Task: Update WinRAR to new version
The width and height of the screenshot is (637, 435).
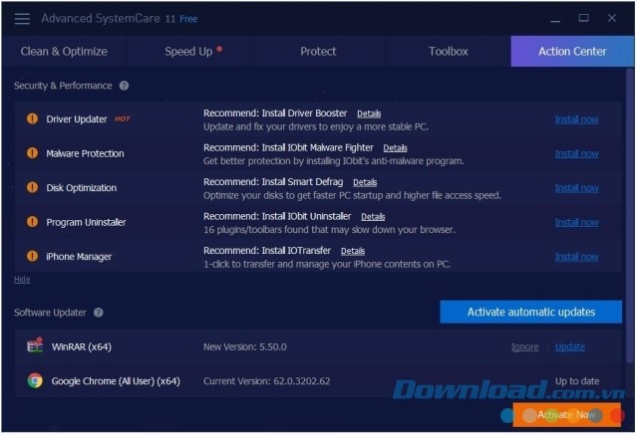Action: coord(570,347)
